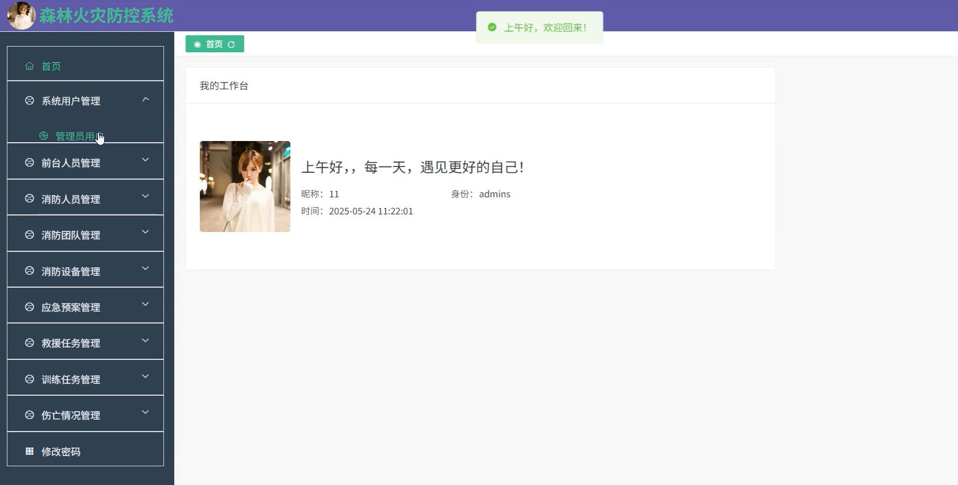Collapse the 系统用户管理 menu chevron
The image size is (958, 485).
[x=146, y=100]
